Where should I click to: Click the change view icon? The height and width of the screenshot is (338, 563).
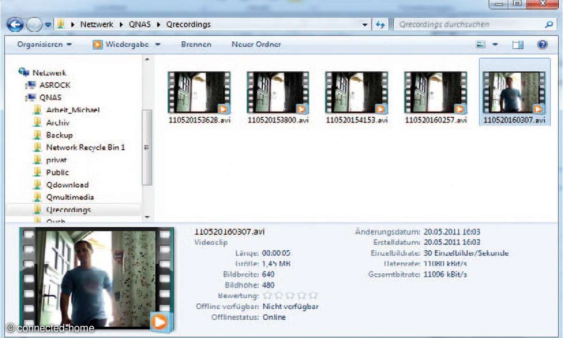[480, 45]
